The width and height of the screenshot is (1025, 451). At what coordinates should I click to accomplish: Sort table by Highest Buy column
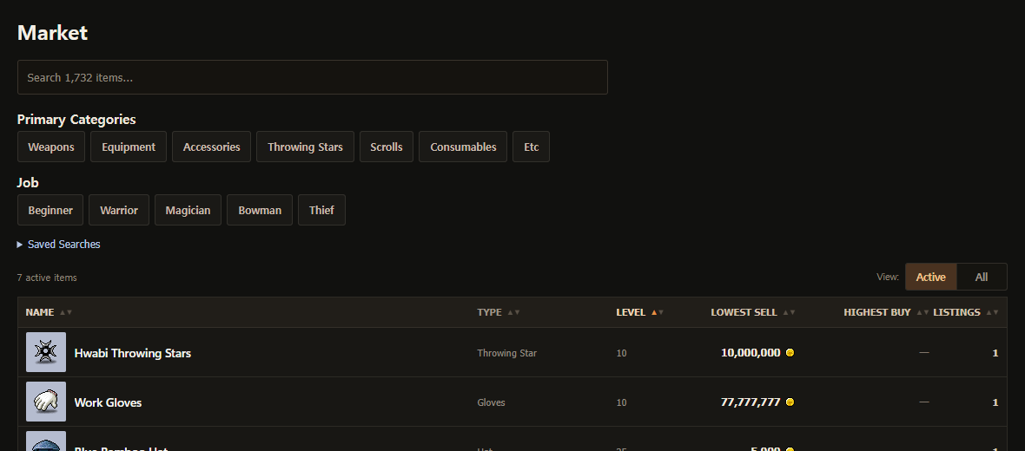tap(886, 312)
